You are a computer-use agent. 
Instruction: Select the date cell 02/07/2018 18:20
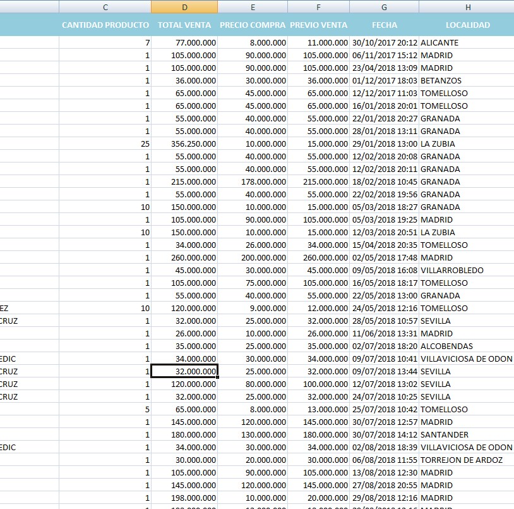pyautogui.click(x=384, y=346)
